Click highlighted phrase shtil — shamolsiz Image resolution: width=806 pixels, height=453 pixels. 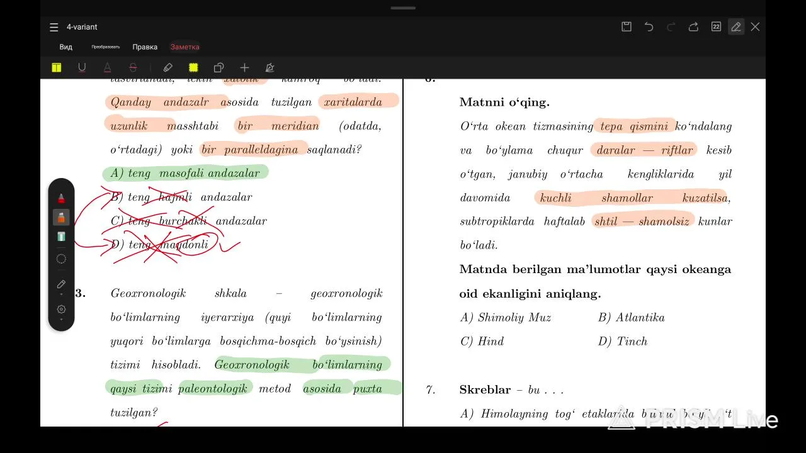[642, 221]
